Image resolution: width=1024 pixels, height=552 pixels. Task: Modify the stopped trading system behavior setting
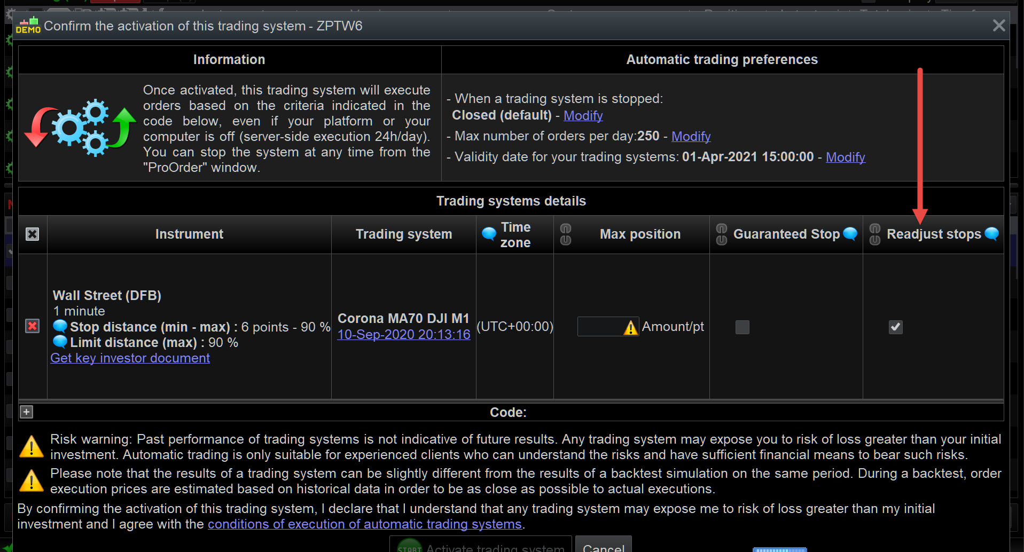(583, 115)
